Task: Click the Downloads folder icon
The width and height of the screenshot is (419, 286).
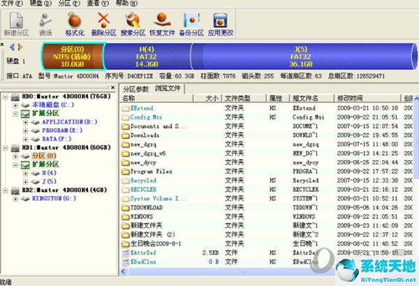Action: coord(125,135)
